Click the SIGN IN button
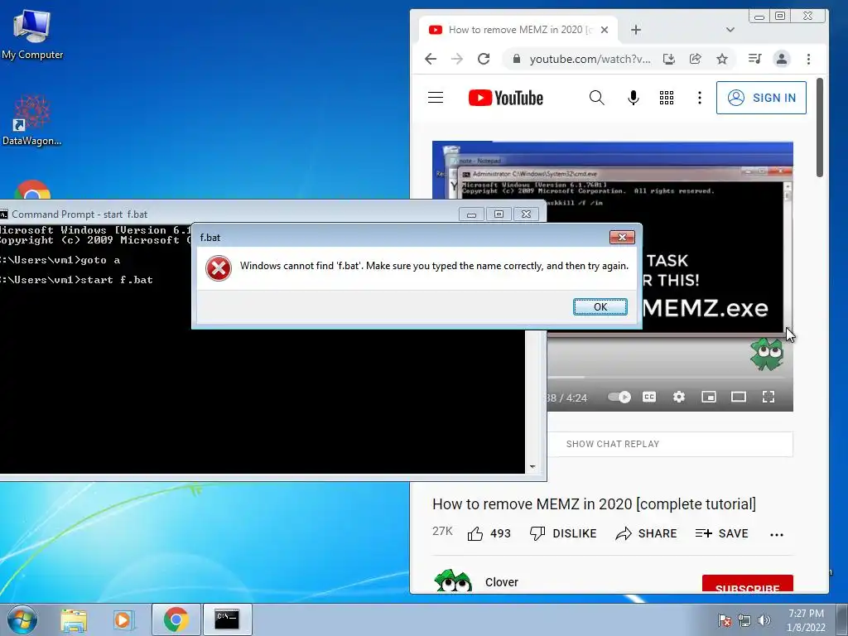Screen dimensions: 848x636 coord(761,98)
